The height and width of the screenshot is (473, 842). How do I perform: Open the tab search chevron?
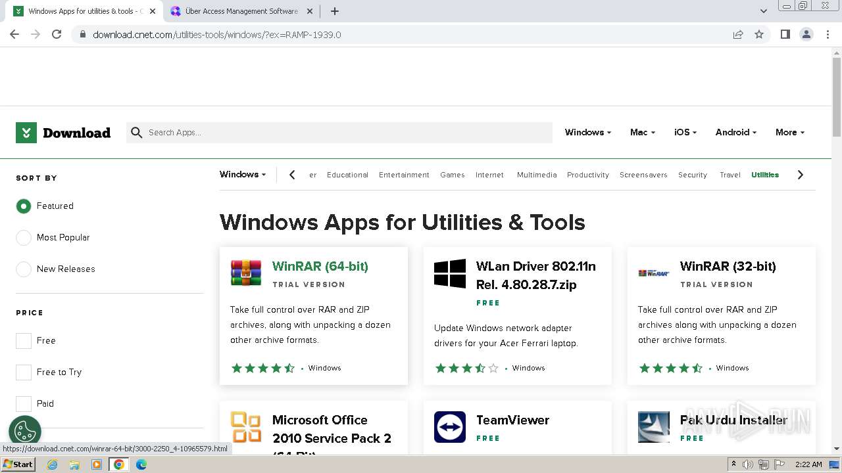coord(763,11)
